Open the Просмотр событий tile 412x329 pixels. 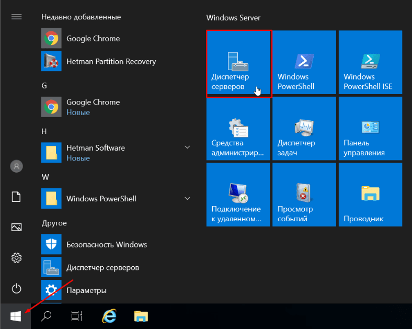coord(304,195)
